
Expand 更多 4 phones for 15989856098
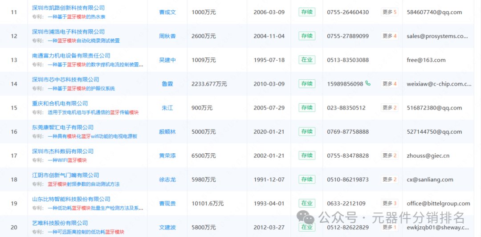coord(390,84)
